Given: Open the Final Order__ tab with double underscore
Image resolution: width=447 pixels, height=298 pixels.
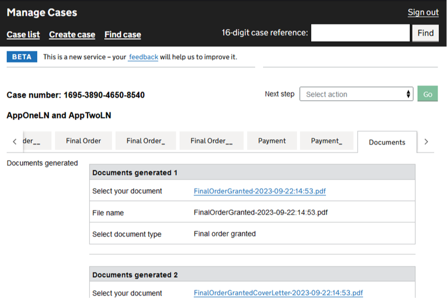Looking at the screenshot, I should click(x=211, y=141).
